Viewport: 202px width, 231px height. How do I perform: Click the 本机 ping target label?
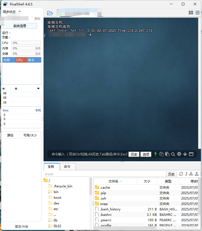tap(38, 110)
